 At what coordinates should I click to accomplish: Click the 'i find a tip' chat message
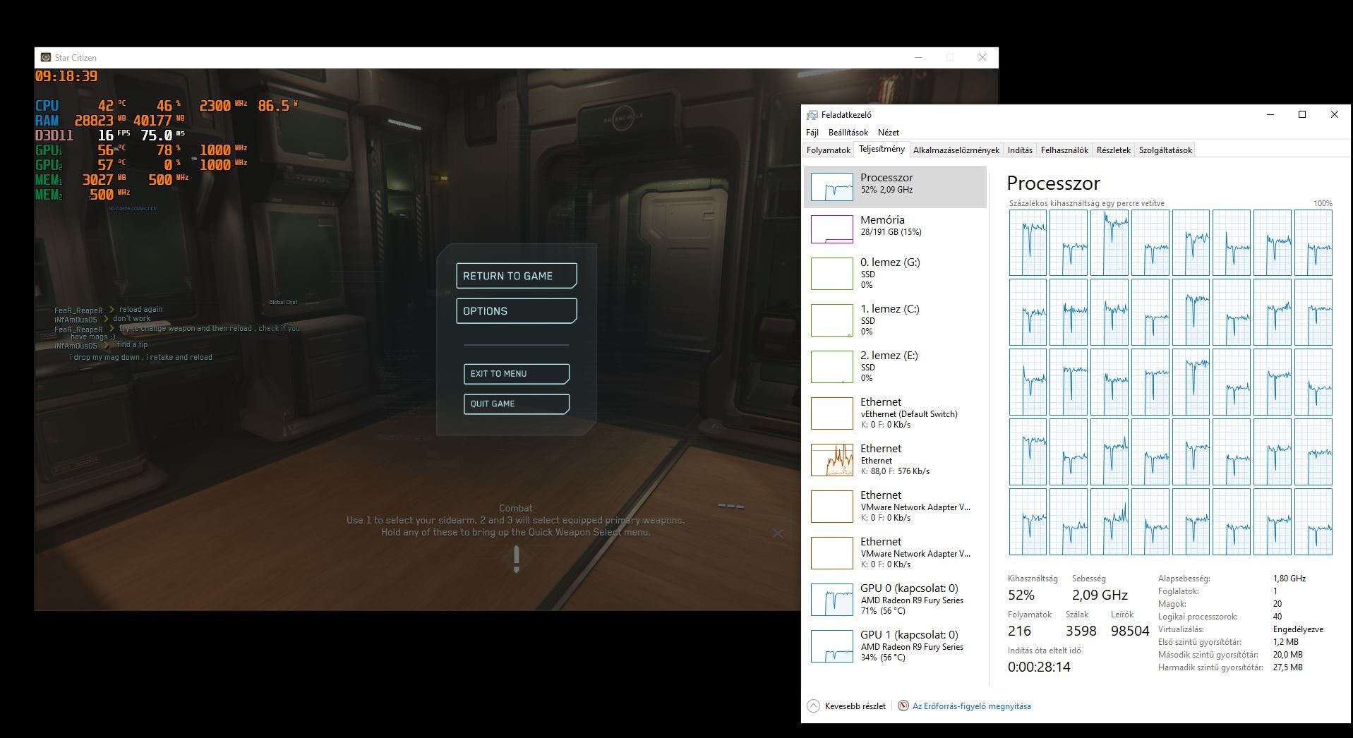[x=130, y=344]
